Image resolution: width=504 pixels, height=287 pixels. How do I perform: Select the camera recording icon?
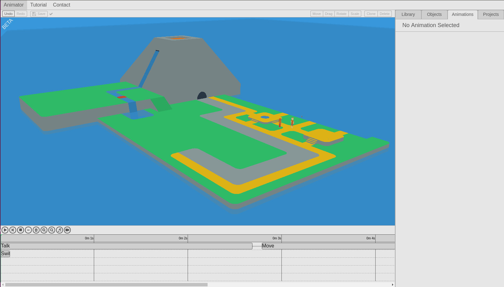(67, 230)
